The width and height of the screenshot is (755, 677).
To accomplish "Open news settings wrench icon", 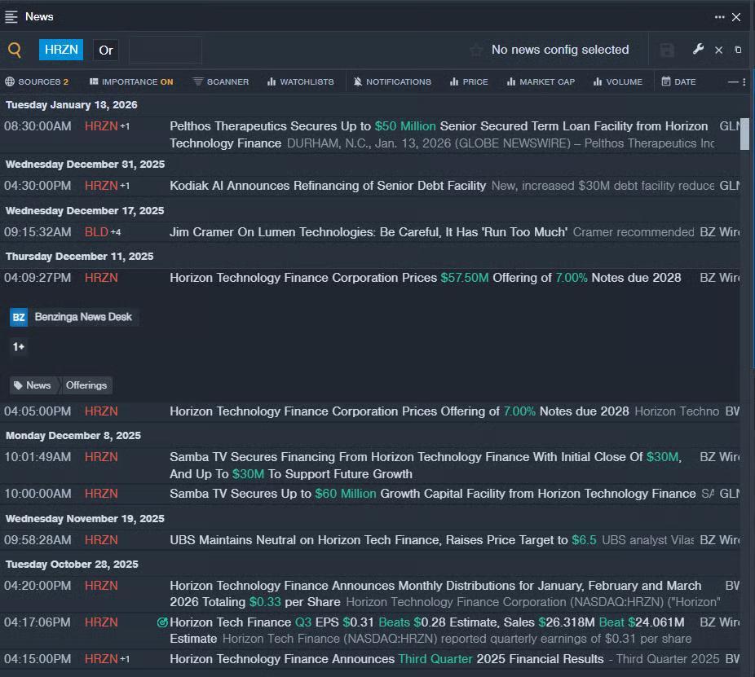I will click(698, 50).
